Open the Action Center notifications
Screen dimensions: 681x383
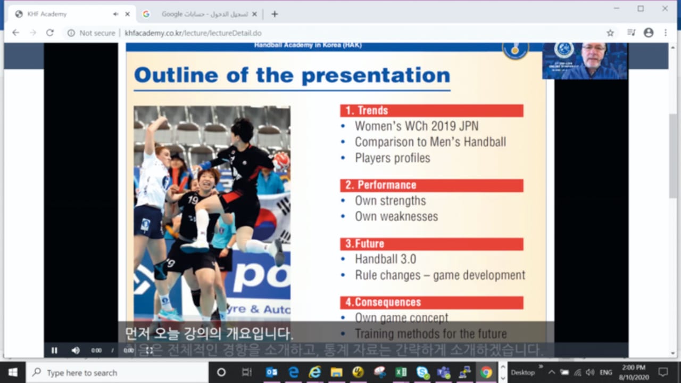click(663, 372)
